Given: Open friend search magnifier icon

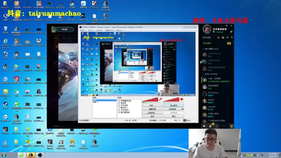Looking at the screenshot, I should tap(232, 38).
